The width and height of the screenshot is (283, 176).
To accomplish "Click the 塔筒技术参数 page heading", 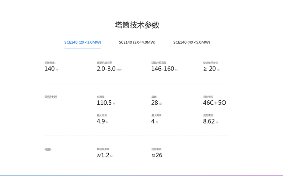I will coord(137,25).
